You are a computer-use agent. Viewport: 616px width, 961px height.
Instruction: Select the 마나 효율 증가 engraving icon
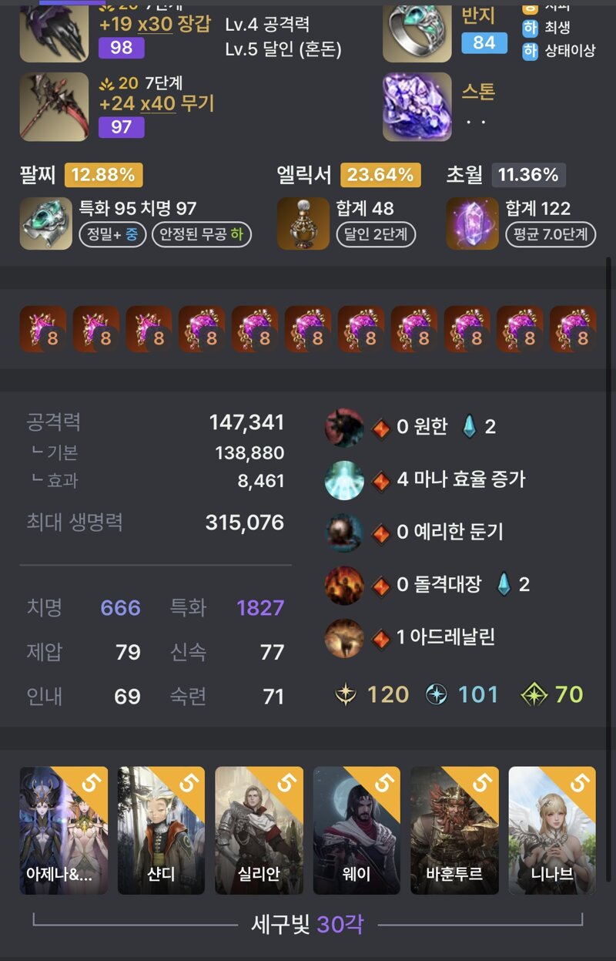(344, 480)
